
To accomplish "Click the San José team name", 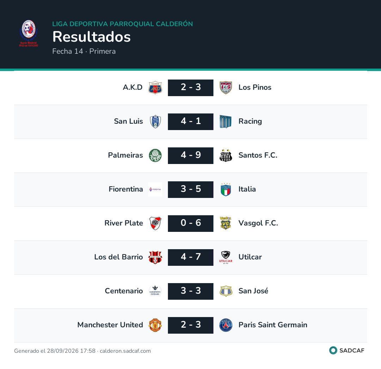I will [253, 291].
